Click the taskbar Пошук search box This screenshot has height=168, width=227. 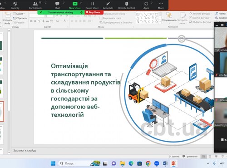pyautogui.click(x=79, y=163)
